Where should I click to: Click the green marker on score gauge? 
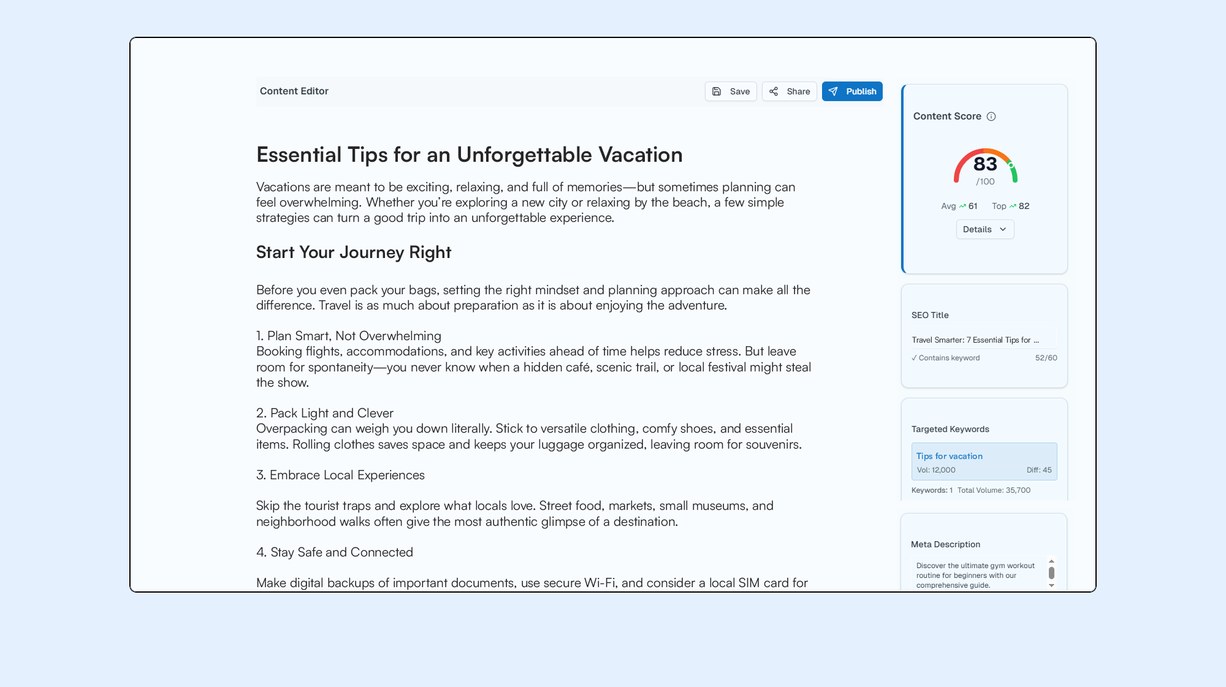point(1011,165)
